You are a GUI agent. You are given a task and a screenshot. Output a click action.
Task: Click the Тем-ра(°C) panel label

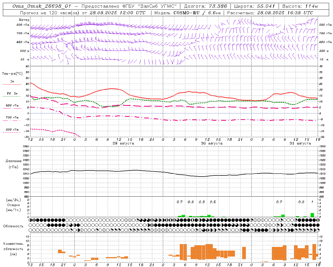tap(12, 74)
